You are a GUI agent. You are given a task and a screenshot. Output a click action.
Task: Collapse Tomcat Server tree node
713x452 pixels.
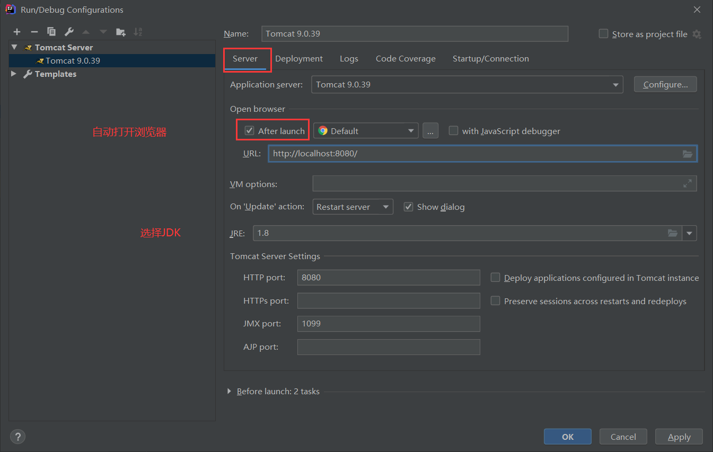(x=14, y=47)
